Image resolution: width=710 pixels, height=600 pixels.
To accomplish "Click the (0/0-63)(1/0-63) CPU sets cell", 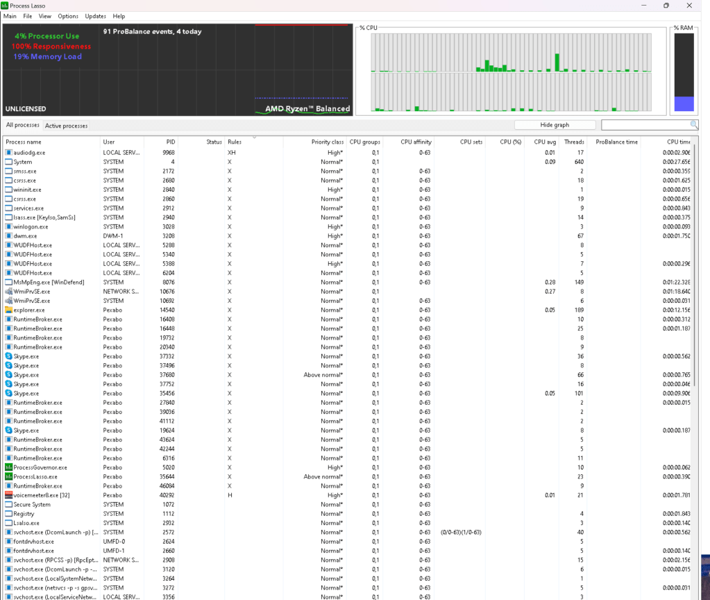I will (461, 533).
